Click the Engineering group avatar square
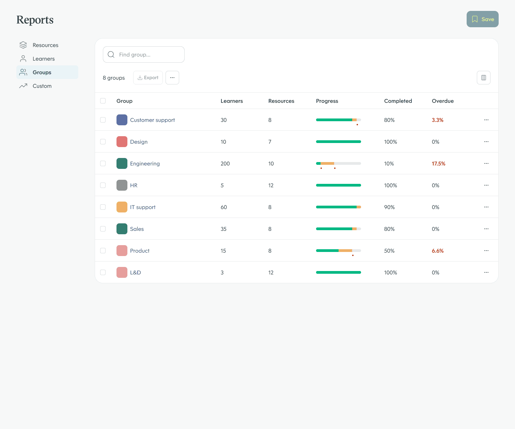Screen dimensions: 515x429 pos(122,163)
